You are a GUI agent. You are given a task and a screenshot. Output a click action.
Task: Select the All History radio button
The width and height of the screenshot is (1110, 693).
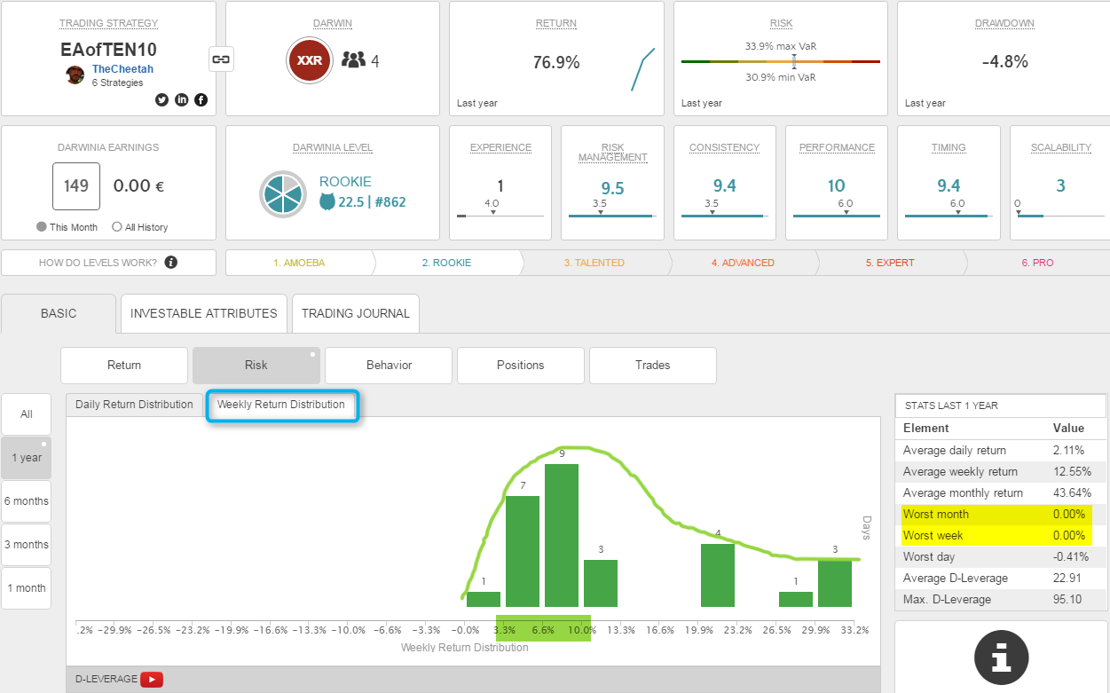(117, 227)
